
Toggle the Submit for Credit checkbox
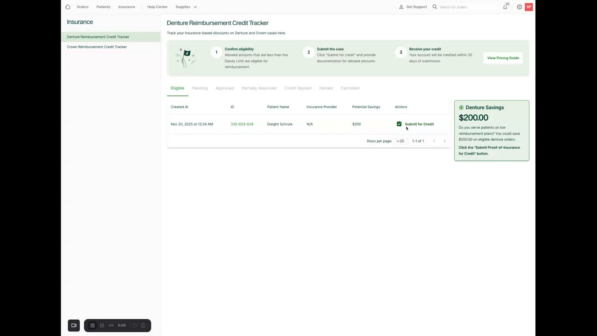point(399,124)
